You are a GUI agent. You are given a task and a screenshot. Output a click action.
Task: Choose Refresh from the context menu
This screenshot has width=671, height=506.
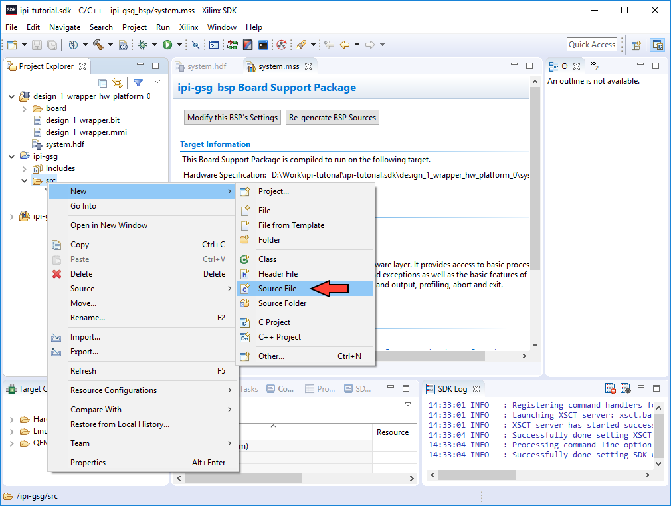[x=143, y=371]
